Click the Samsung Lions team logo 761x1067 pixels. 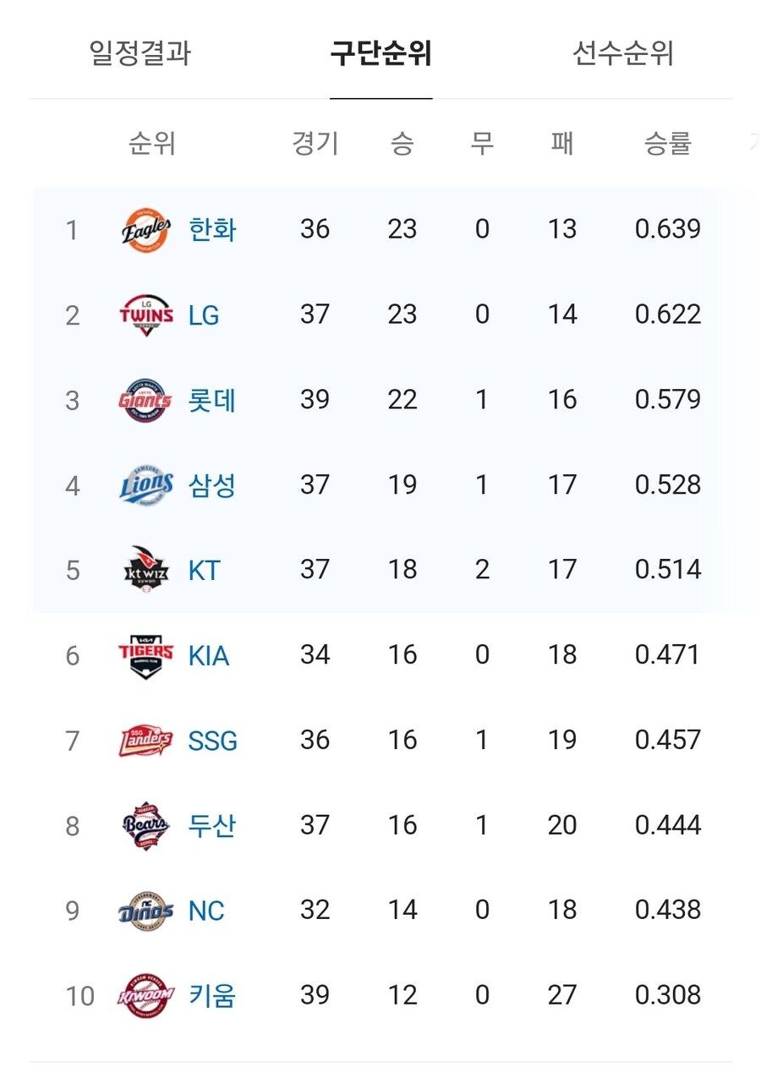click(x=145, y=485)
